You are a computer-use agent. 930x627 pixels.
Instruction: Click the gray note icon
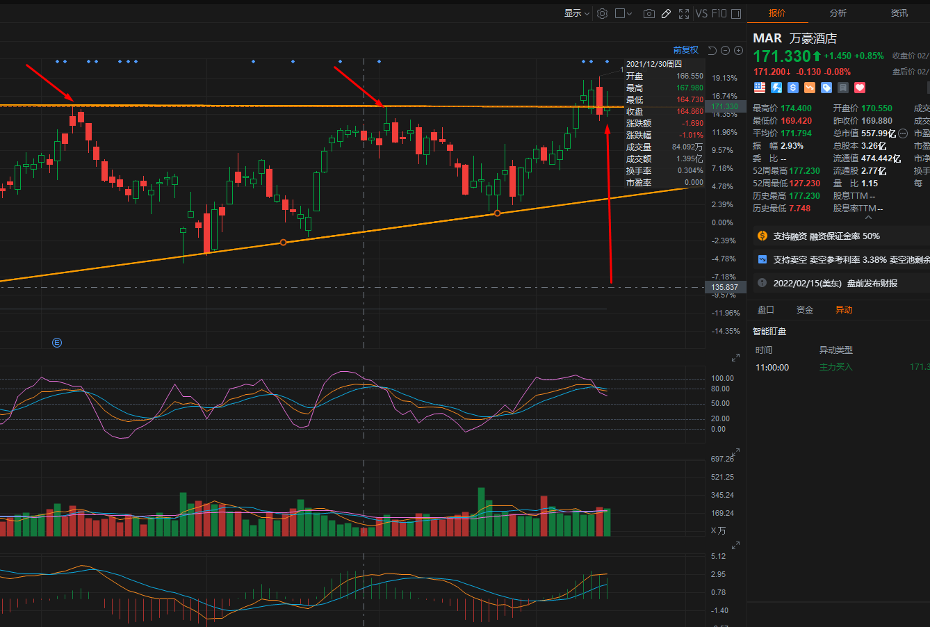tap(843, 88)
